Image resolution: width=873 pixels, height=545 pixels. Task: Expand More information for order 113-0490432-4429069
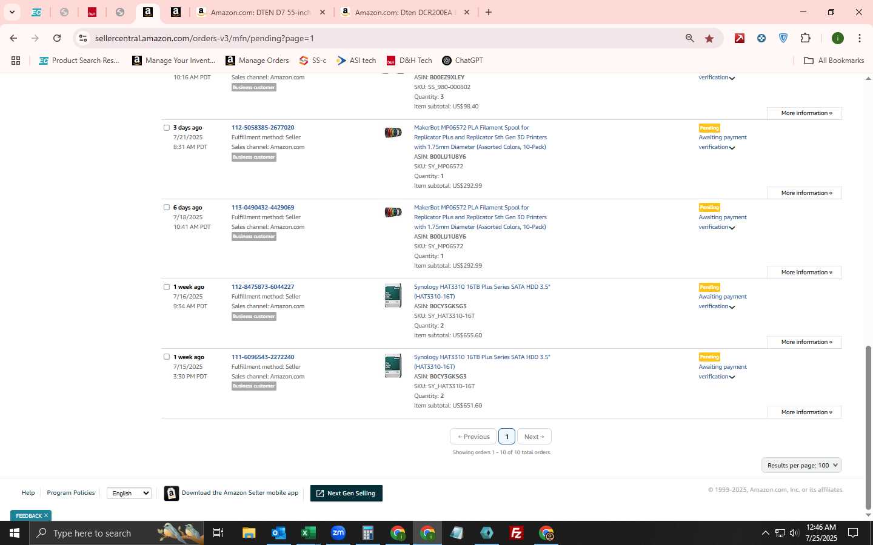click(x=804, y=272)
